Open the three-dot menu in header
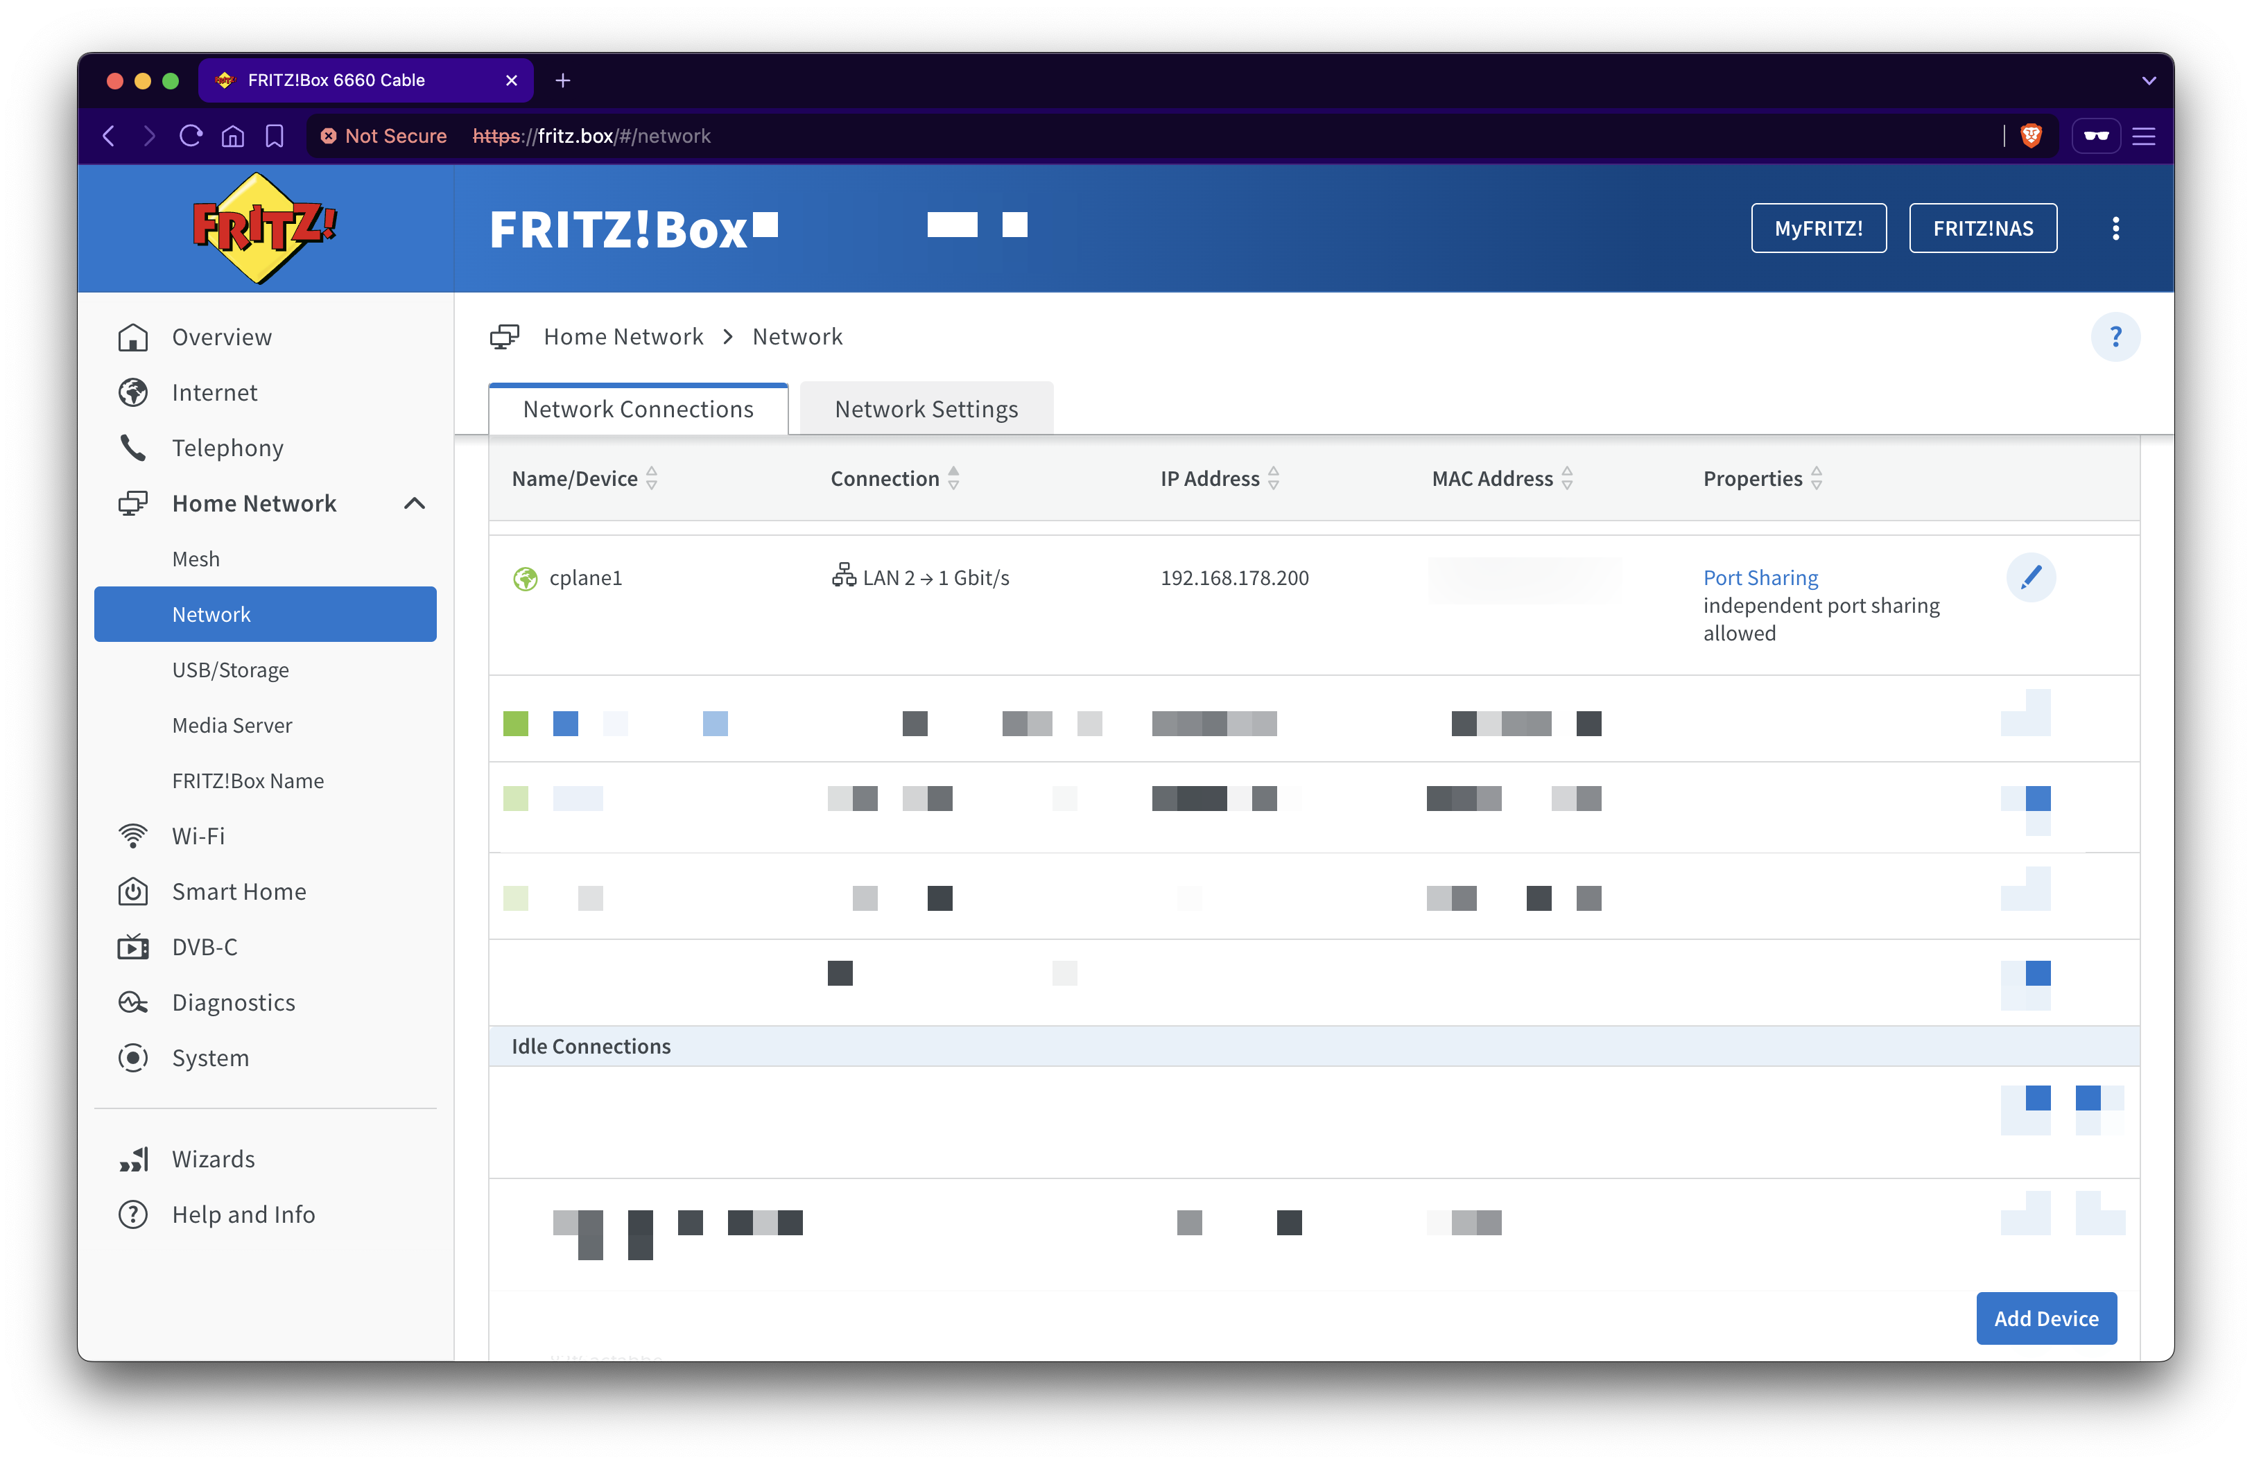Viewport: 2252px width, 1464px height. [2115, 228]
